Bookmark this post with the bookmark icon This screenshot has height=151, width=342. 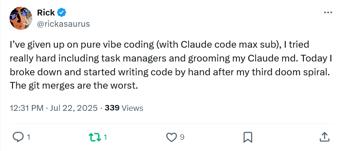(248, 137)
